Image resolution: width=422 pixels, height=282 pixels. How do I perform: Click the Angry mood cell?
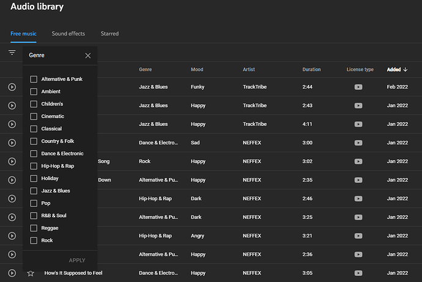(198, 236)
